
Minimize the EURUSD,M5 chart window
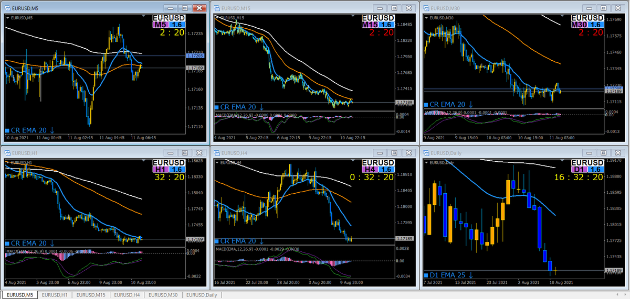pyautogui.click(x=171, y=8)
